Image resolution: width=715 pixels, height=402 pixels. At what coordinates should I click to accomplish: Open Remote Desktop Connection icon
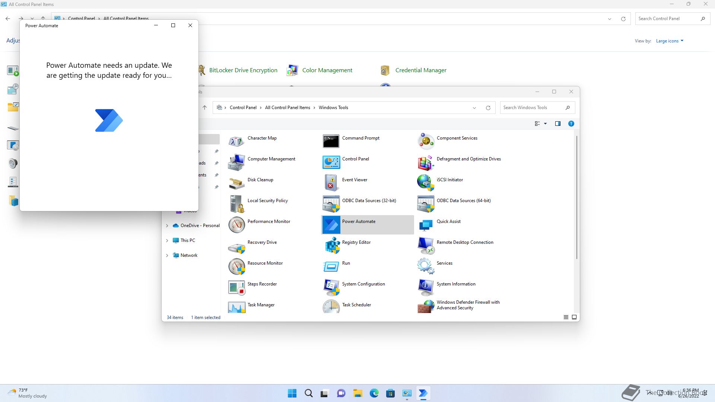pyautogui.click(x=426, y=246)
